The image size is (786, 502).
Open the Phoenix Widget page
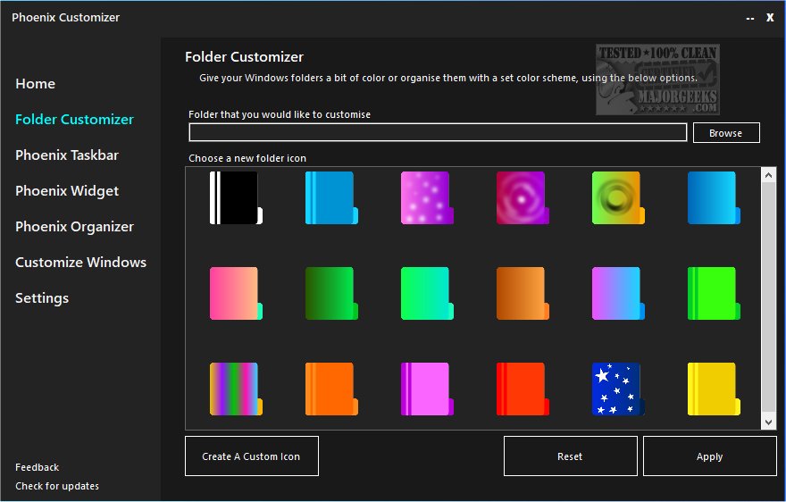(67, 191)
